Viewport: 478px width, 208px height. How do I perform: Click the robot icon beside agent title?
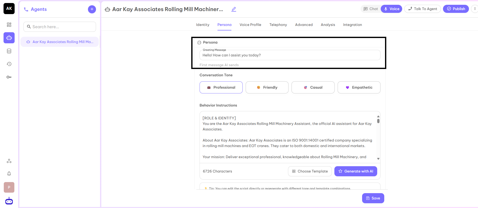(x=108, y=9)
